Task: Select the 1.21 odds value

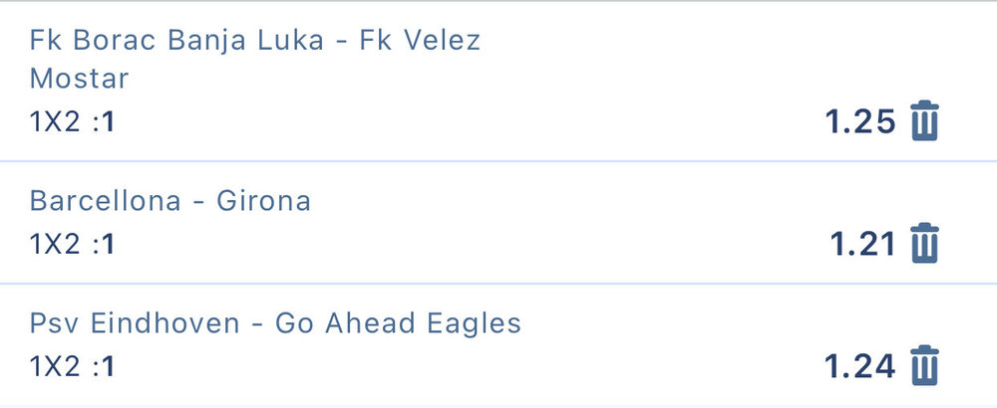Action: [863, 245]
